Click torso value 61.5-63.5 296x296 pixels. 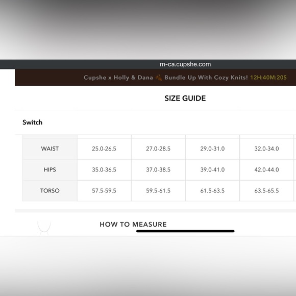[212, 190]
